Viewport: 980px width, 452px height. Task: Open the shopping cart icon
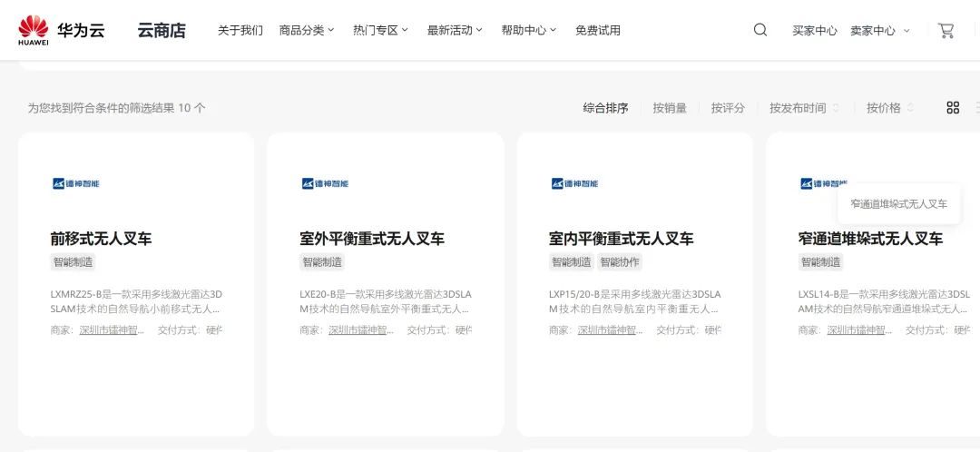coord(946,30)
